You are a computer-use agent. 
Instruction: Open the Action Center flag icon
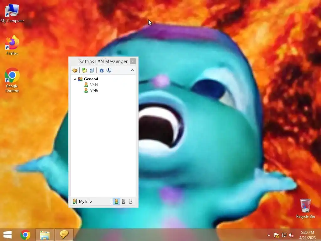(x=276, y=235)
